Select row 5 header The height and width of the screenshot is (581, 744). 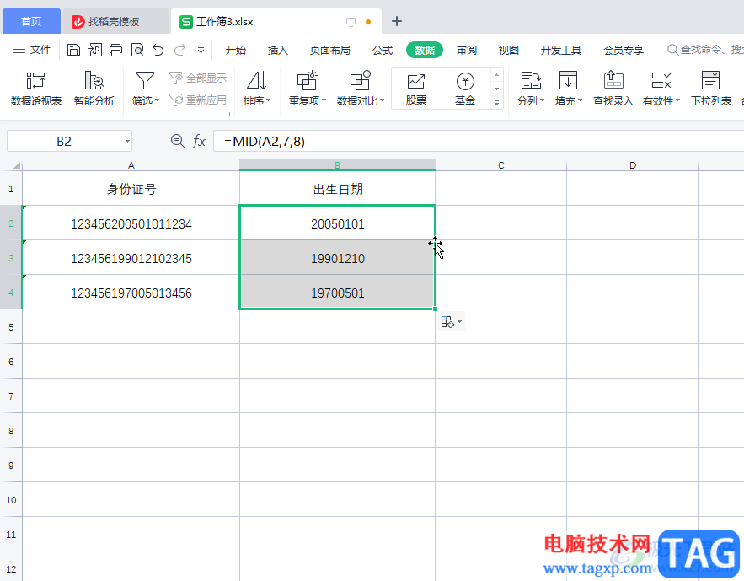(x=11, y=327)
